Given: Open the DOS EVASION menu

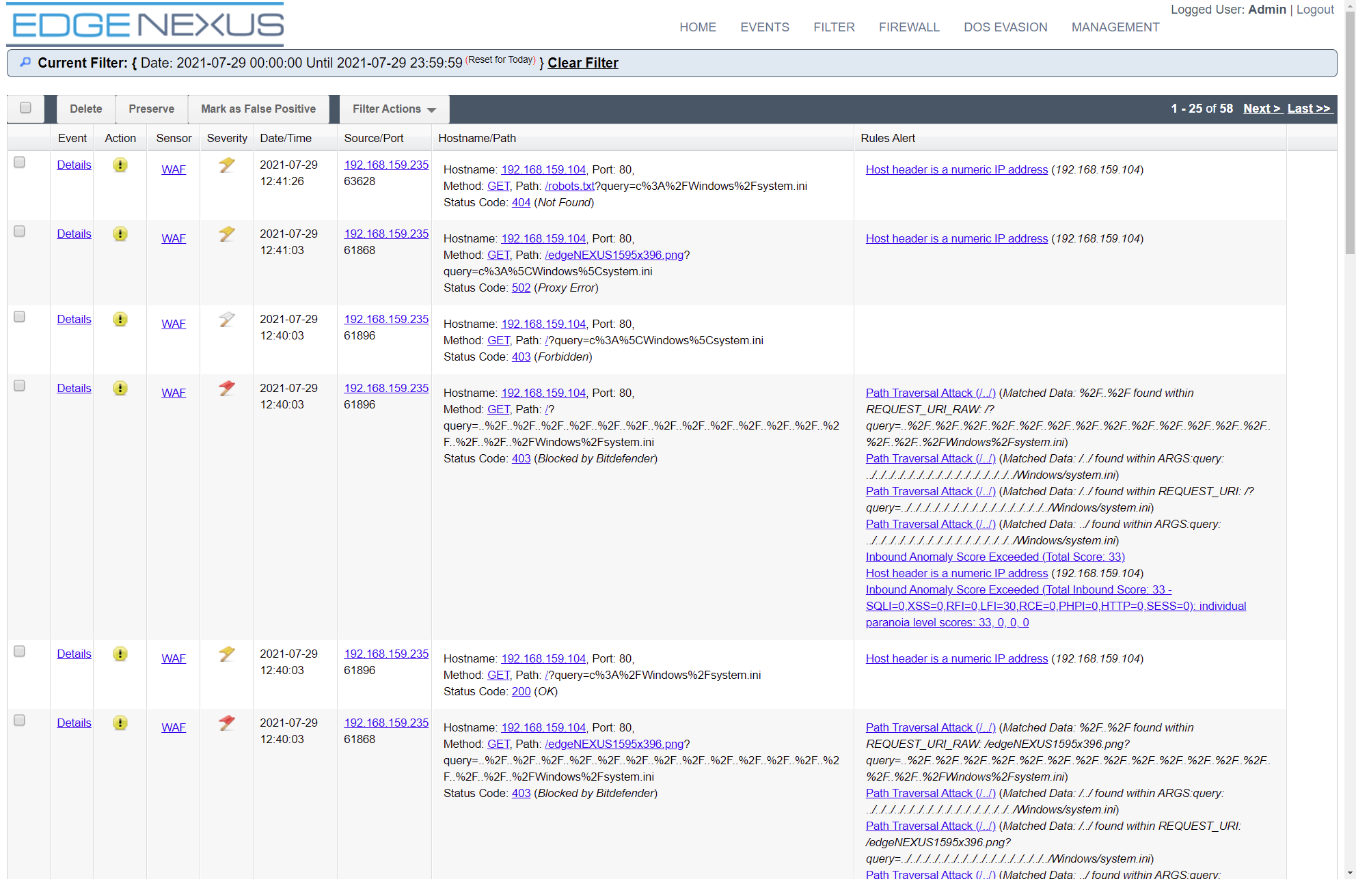Looking at the screenshot, I should tap(1005, 27).
